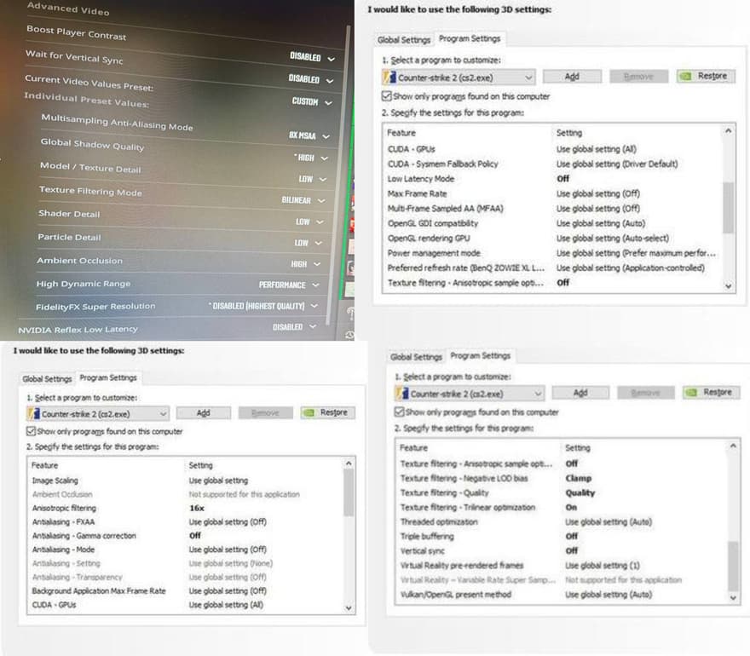Toggle Show only programs checkbox above Triple buffering list
This screenshot has height=656, width=750.
tap(400, 411)
